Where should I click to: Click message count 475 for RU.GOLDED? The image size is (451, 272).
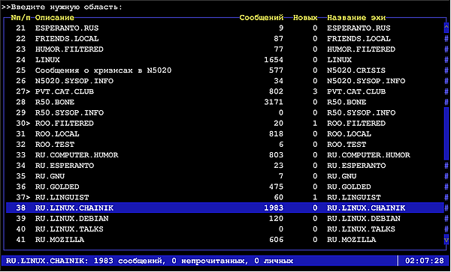point(276,187)
